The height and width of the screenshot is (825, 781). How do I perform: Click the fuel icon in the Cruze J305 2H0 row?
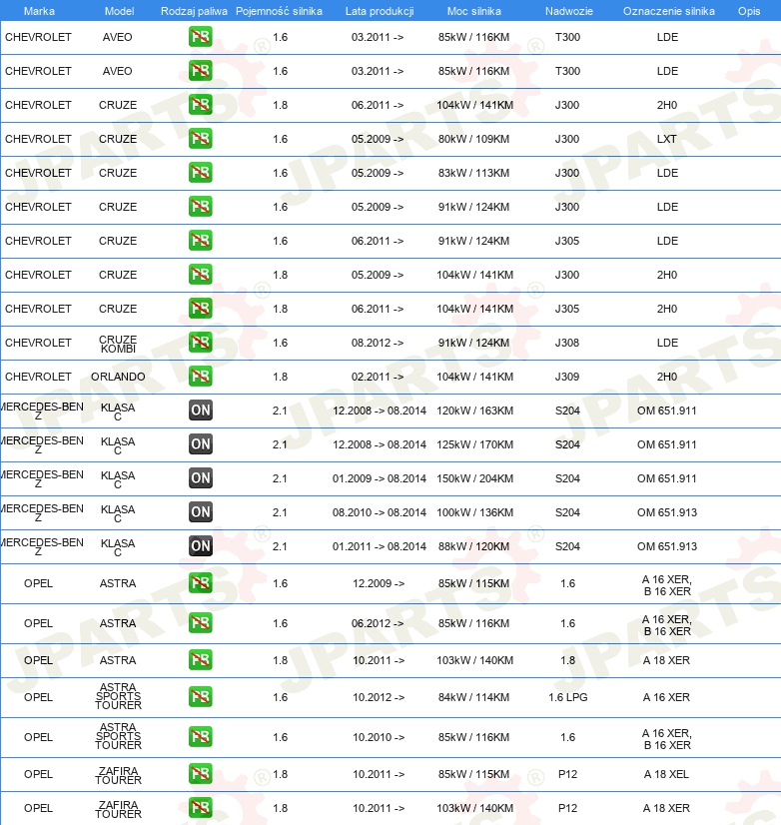pos(201,309)
